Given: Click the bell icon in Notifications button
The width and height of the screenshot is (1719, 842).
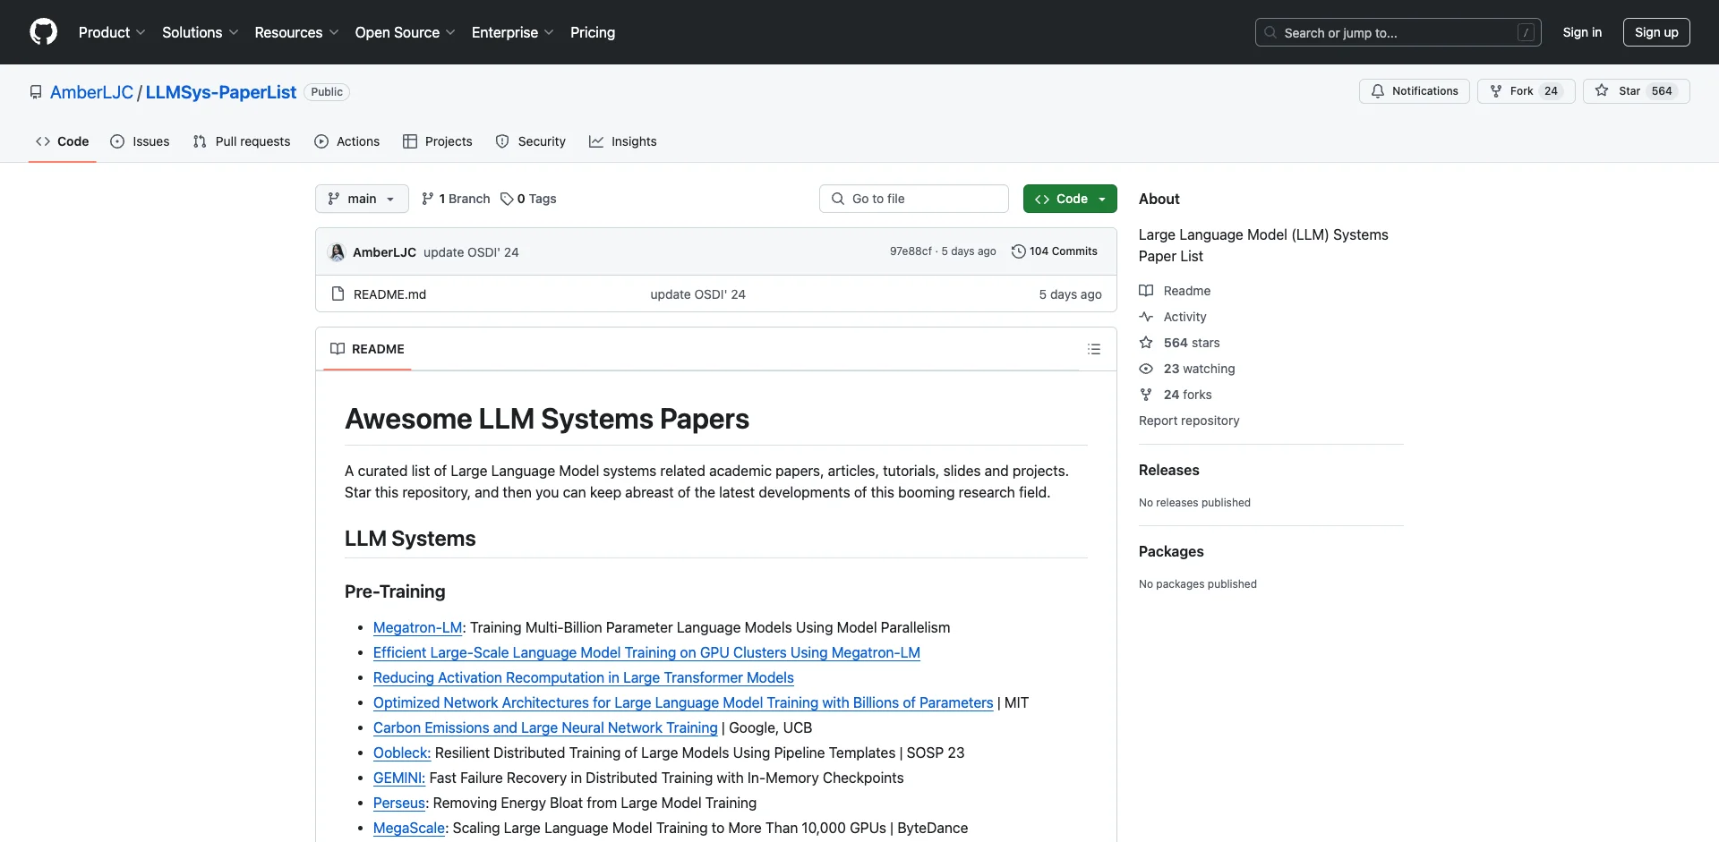Looking at the screenshot, I should tap(1378, 91).
